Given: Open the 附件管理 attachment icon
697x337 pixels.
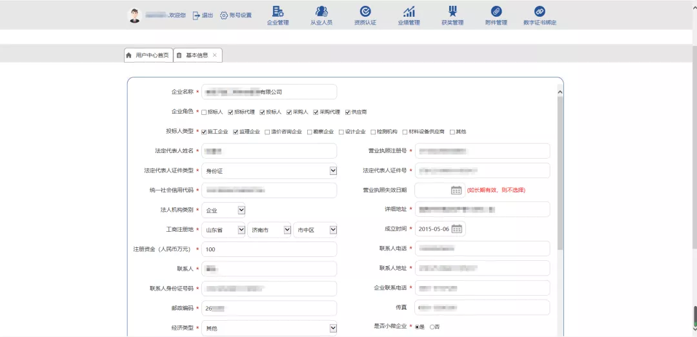Looking at the screenshot, I should (x=496, y=12).
